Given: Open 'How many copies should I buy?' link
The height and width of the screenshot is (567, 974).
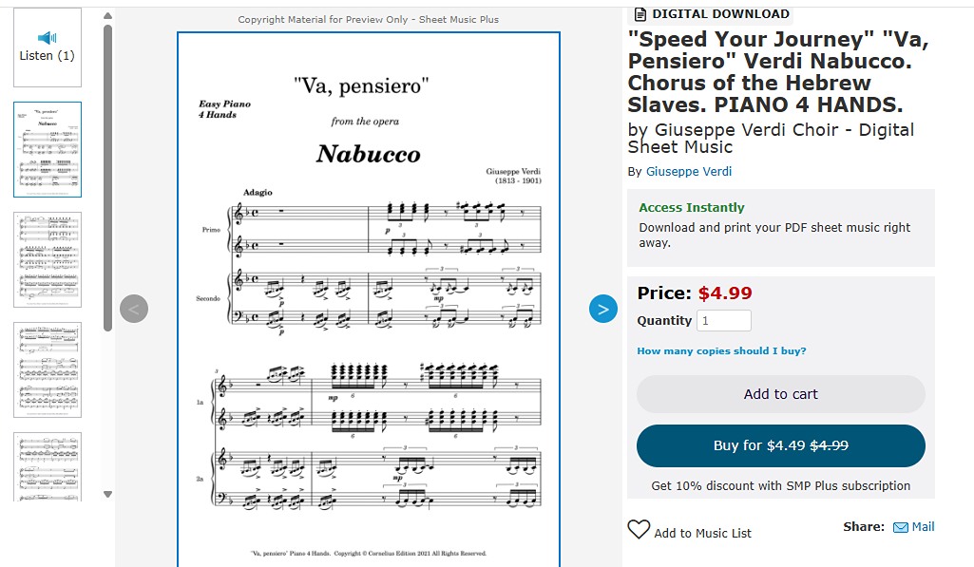Looking at the screenshot, I should tap(721, 351).
